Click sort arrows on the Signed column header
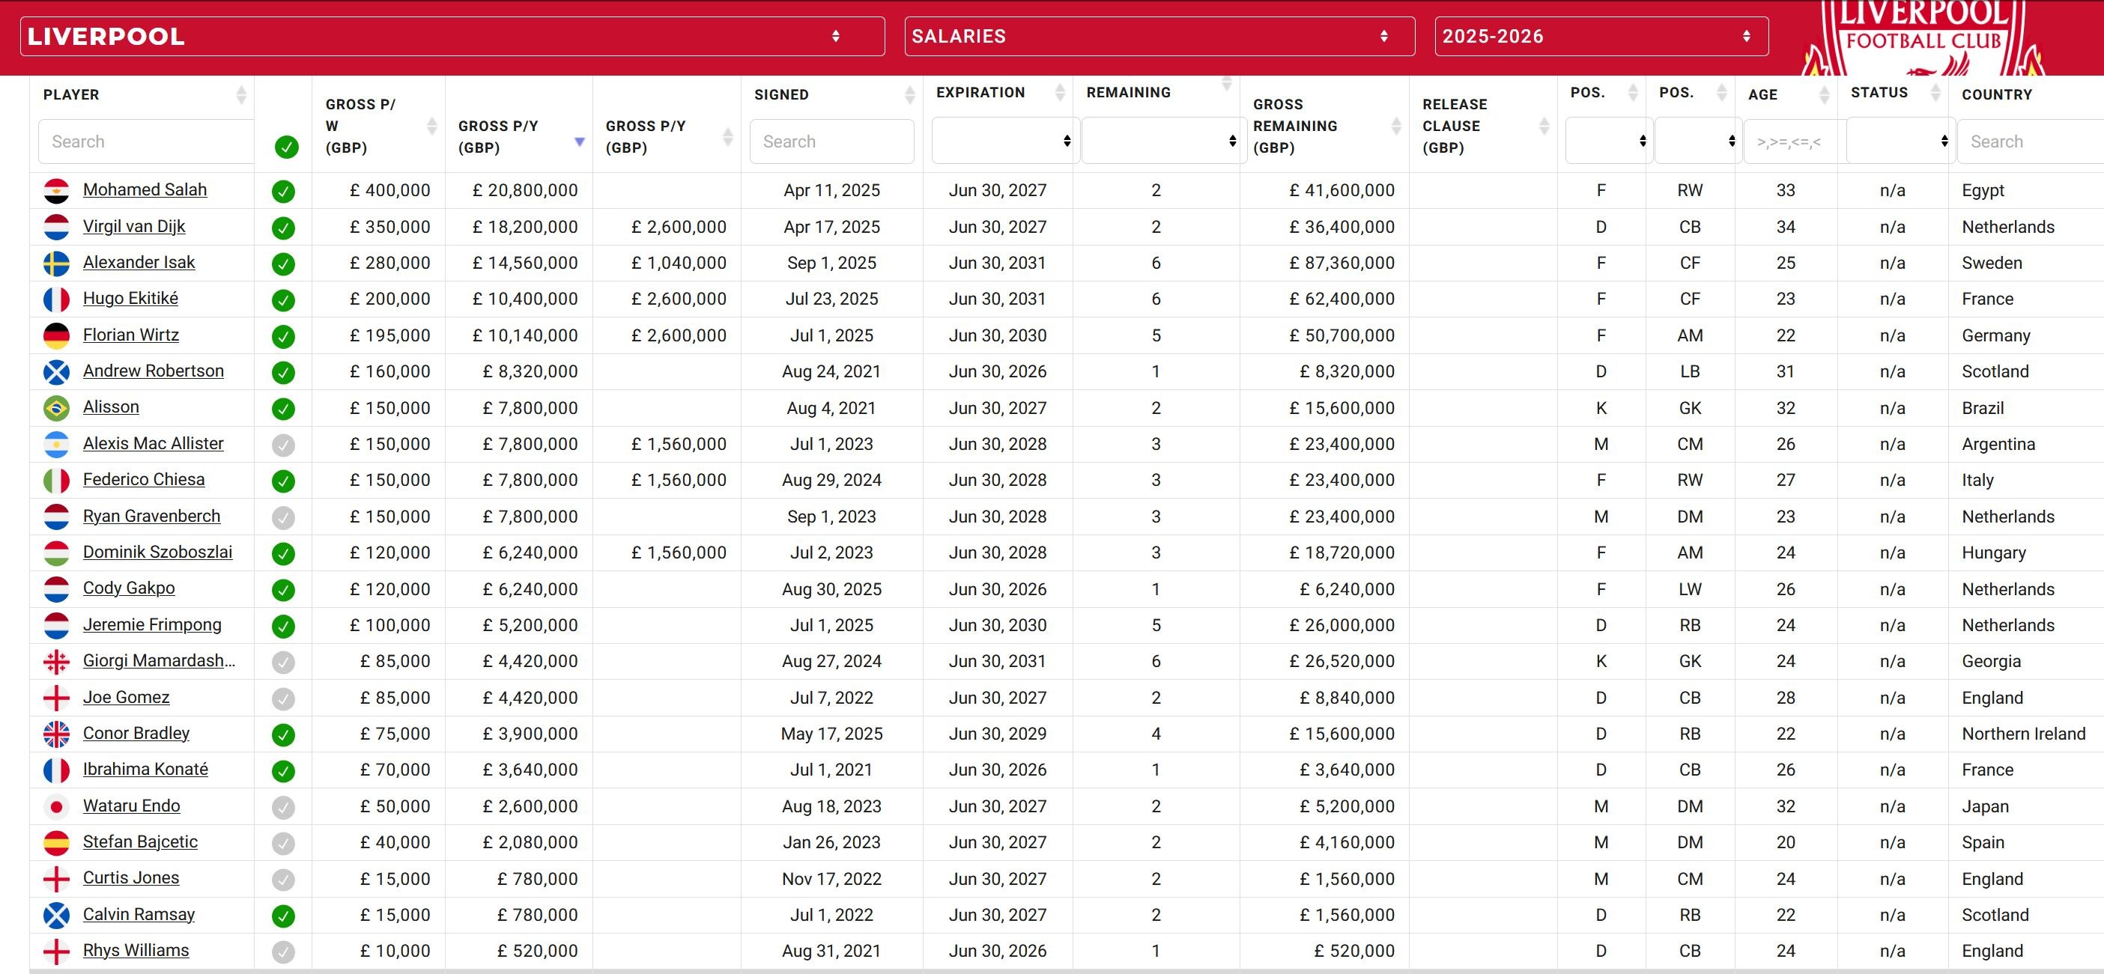This screenshot has height=974, width=2104. pyautogui.click(x=909, y=95)
